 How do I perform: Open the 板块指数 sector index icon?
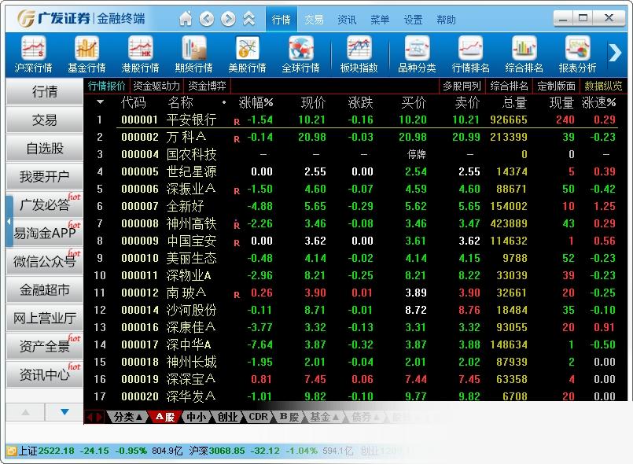pyautogui.click(x=359, y=54)
